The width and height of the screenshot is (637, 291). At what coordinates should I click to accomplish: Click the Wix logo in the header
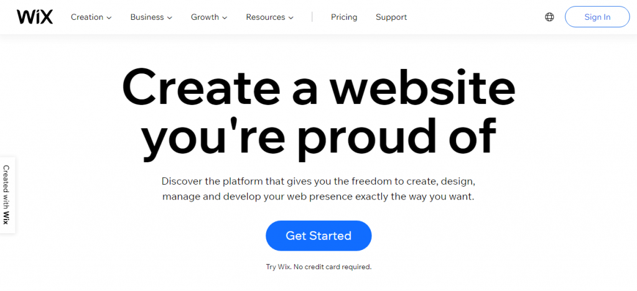(x=35, y=17)
